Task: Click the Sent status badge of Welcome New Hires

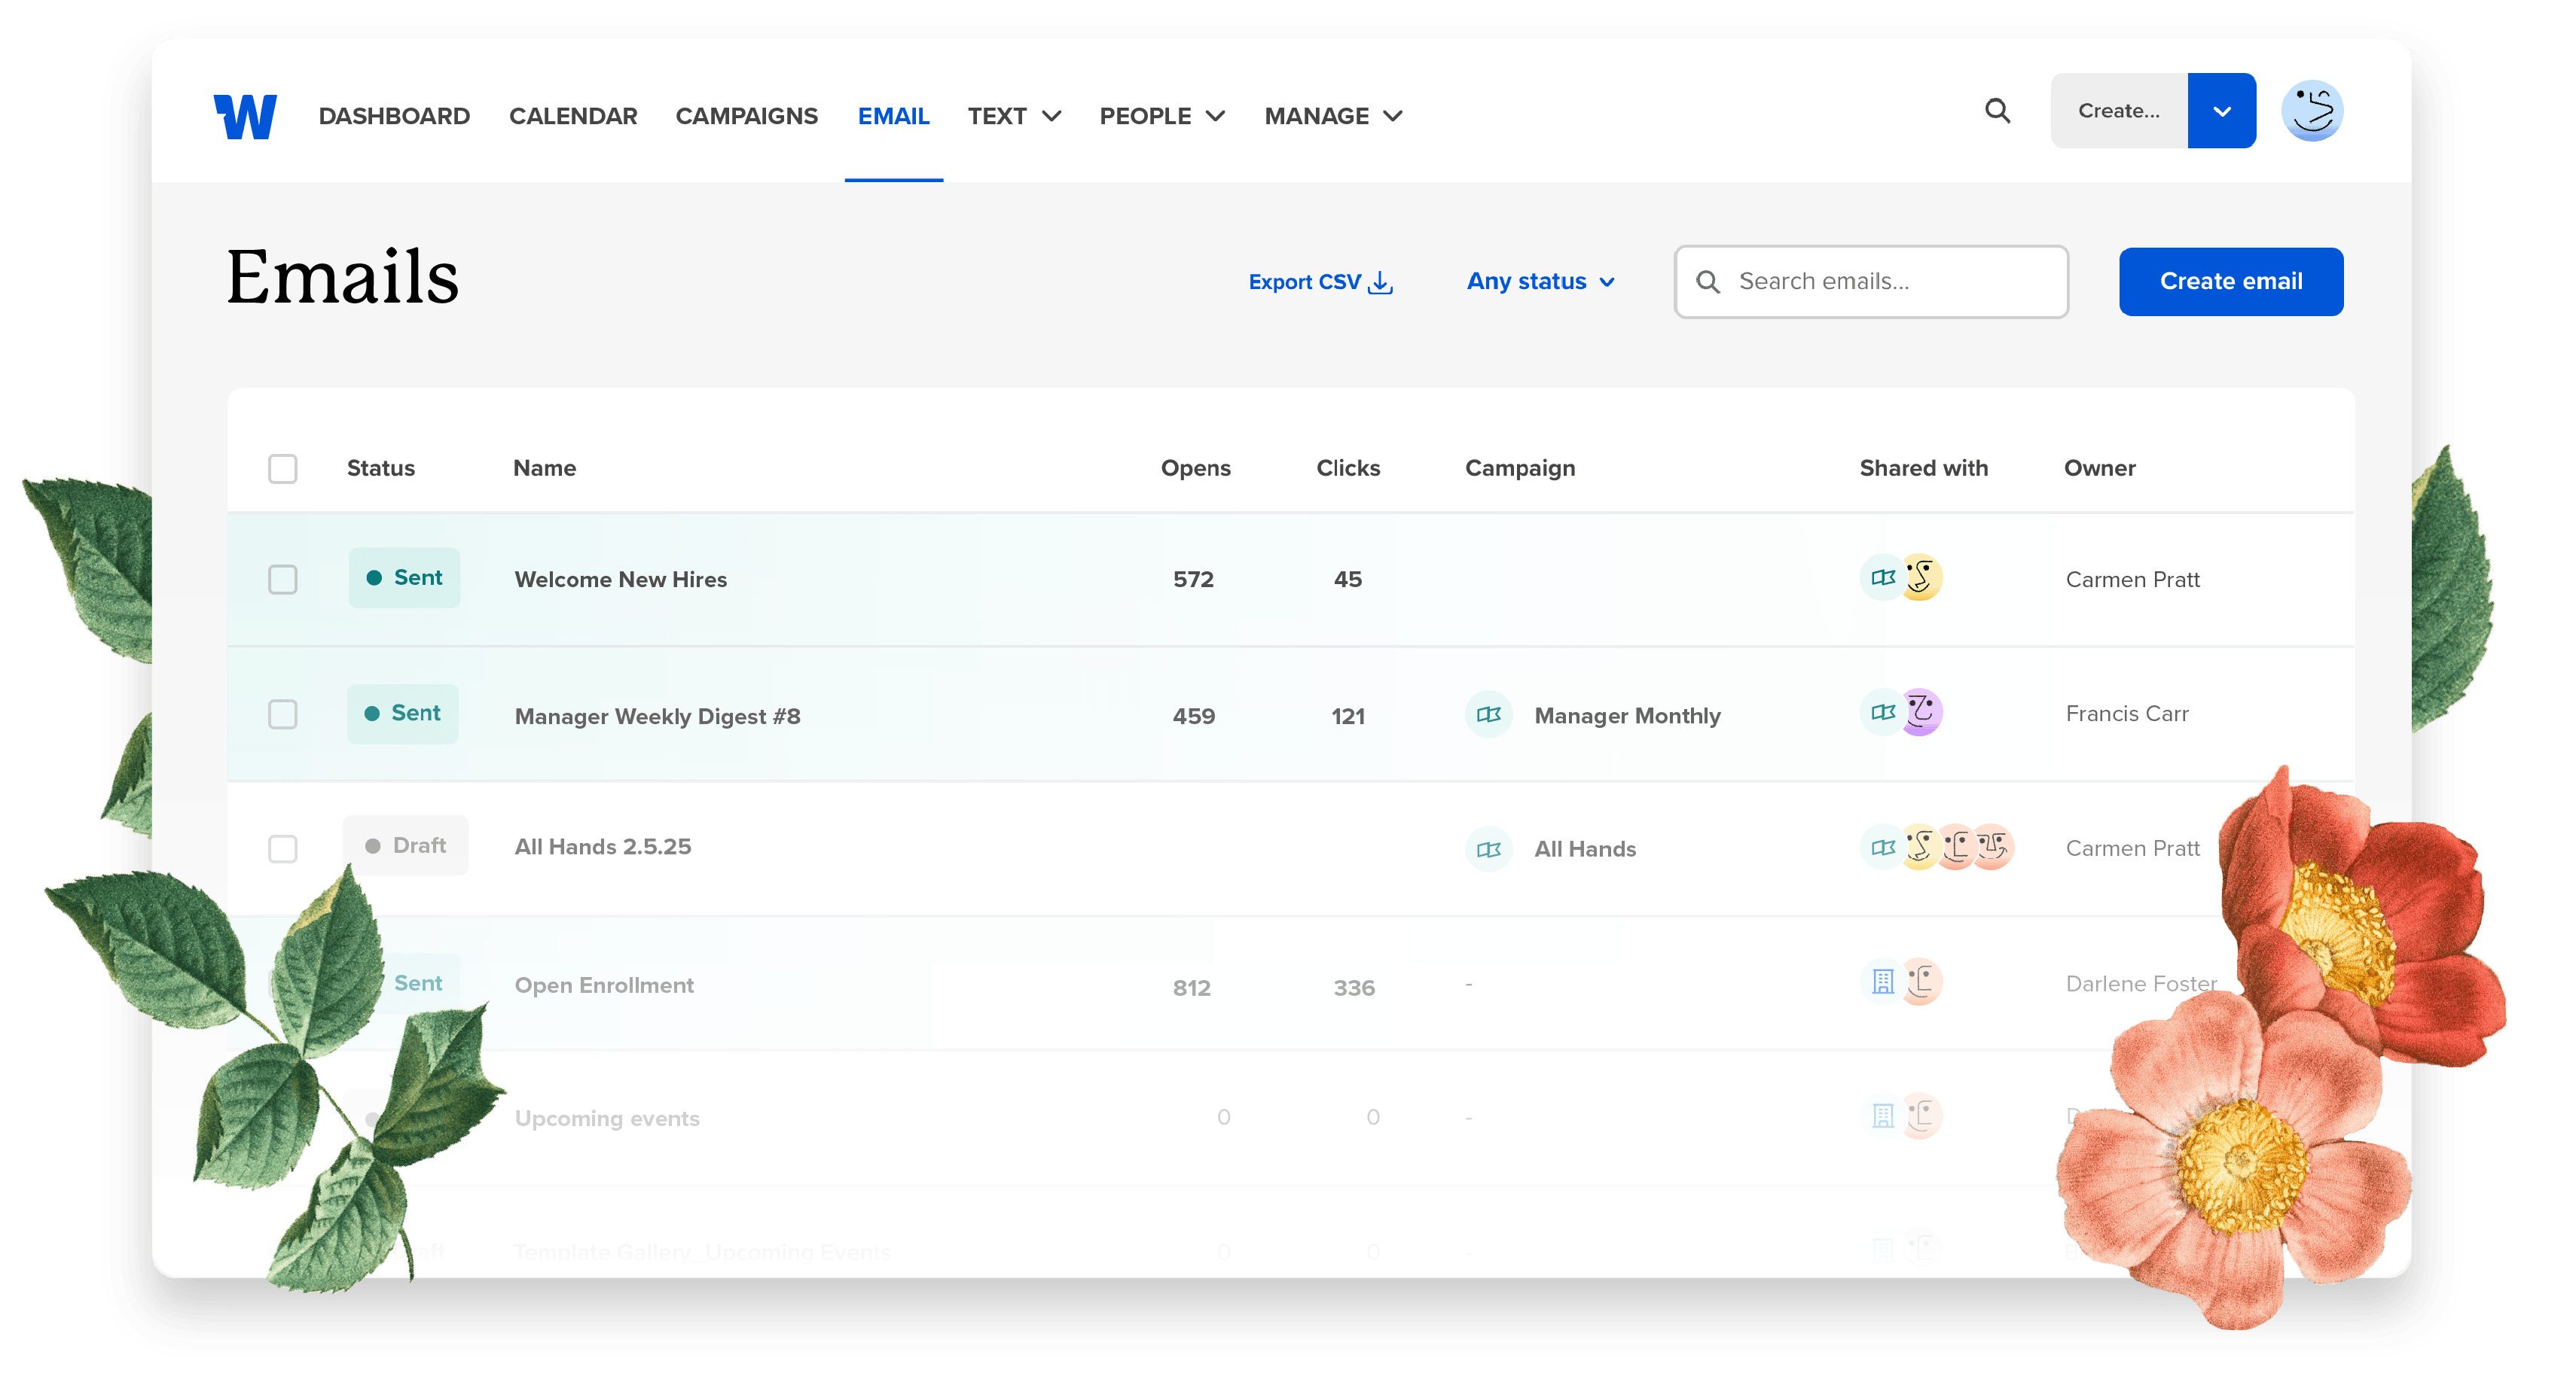Action: [404, 577]
